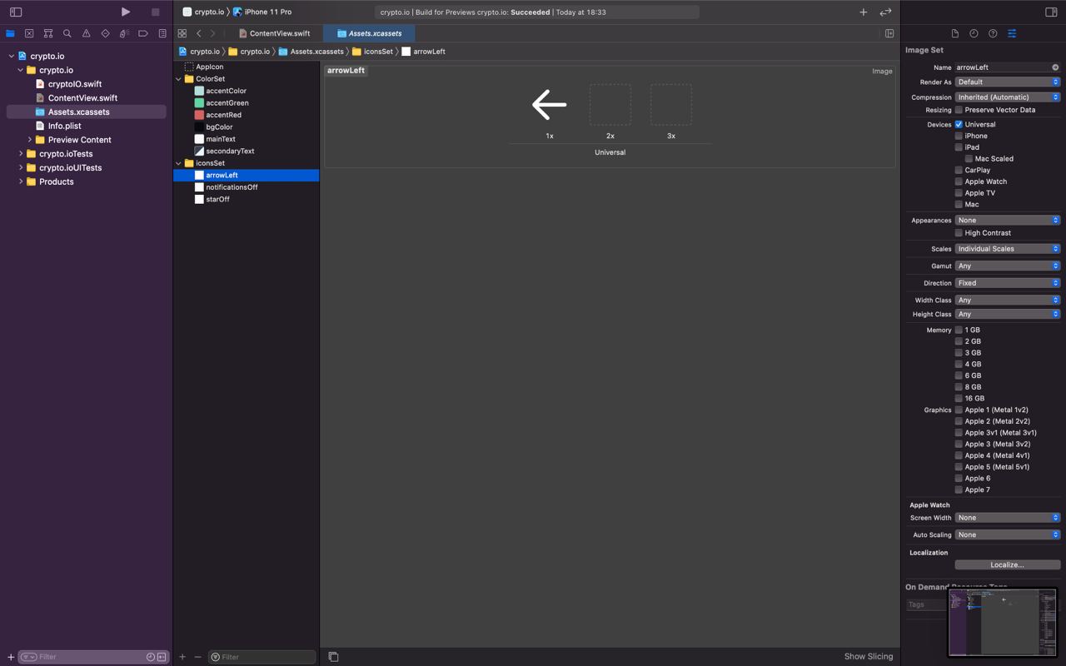Show the Quick Help inspector
Viewport: 1066px width, 666px height.
(993, 33)
